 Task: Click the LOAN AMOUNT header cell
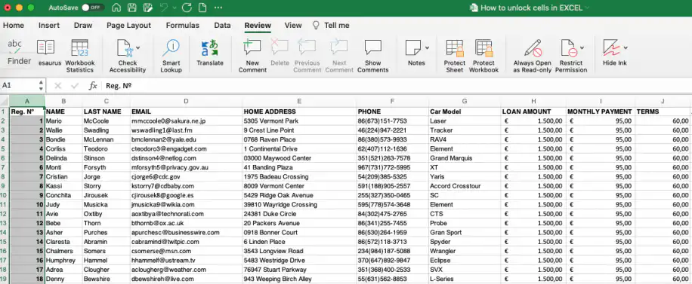533,111
